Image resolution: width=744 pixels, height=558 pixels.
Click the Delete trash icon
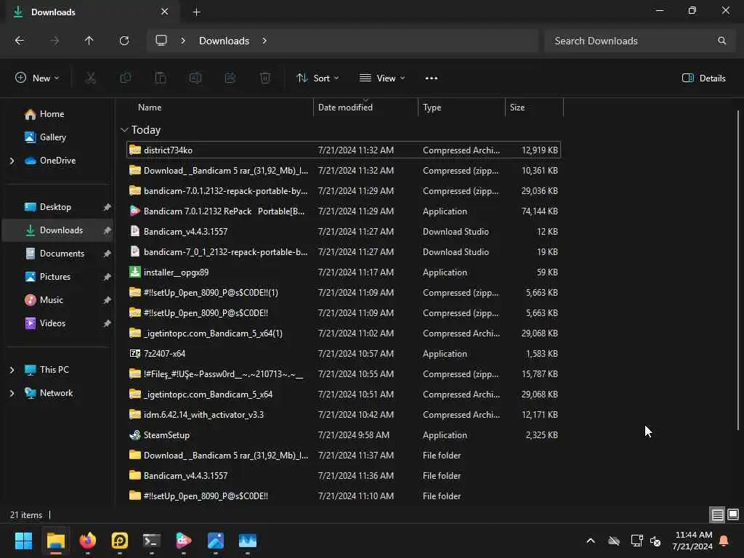[x=265, y=78]
